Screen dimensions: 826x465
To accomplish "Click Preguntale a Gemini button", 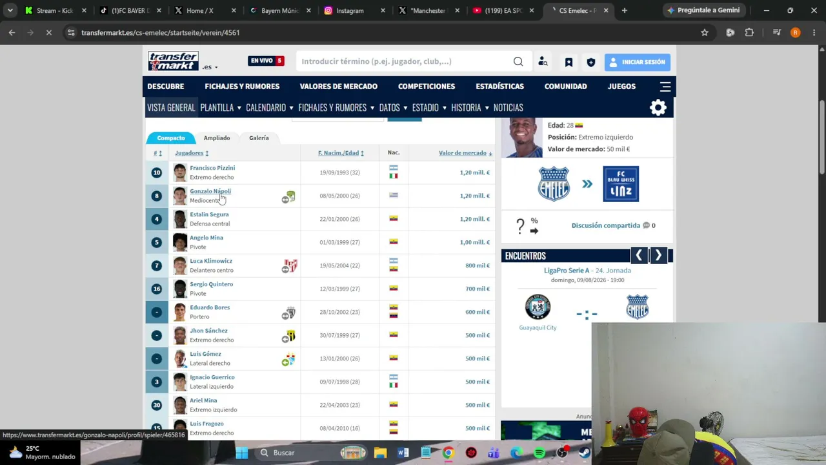I will pyautogui.click(x=703, y=10).
